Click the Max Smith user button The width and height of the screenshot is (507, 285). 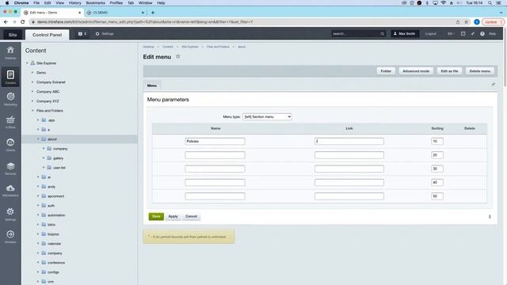[405, 33]
